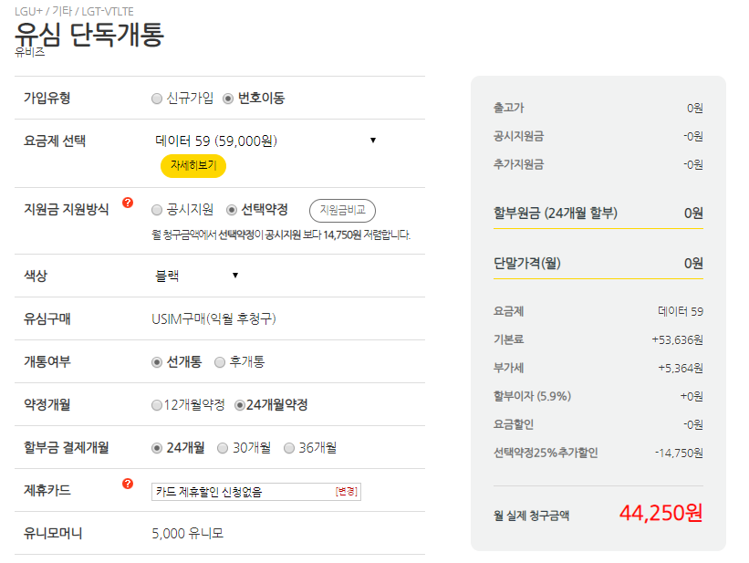Click the help icon beside 지원금 지원방식
Viewport: 749px width, 563px height.
click(128, 203)
